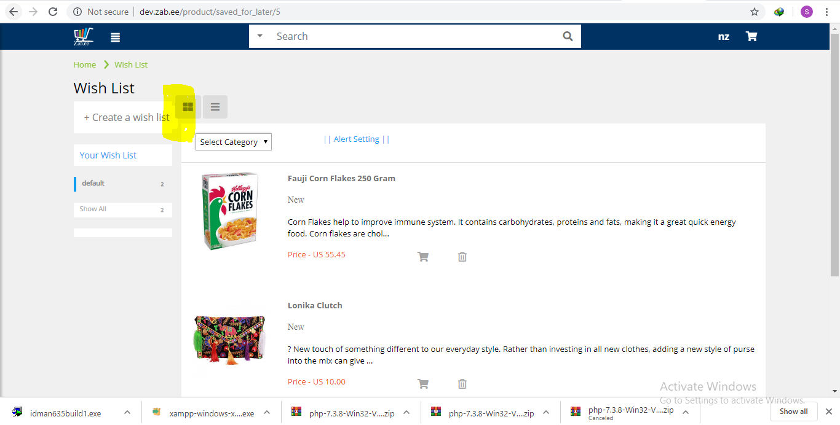Expand options for xampp-windows download
Screen dimensions: 840x425
[267, 413]
